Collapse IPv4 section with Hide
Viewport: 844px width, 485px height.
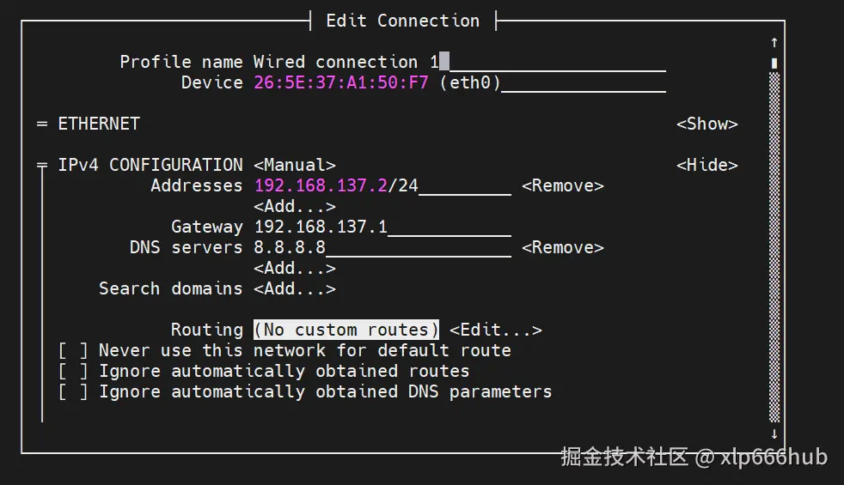(x=706, y=165)
